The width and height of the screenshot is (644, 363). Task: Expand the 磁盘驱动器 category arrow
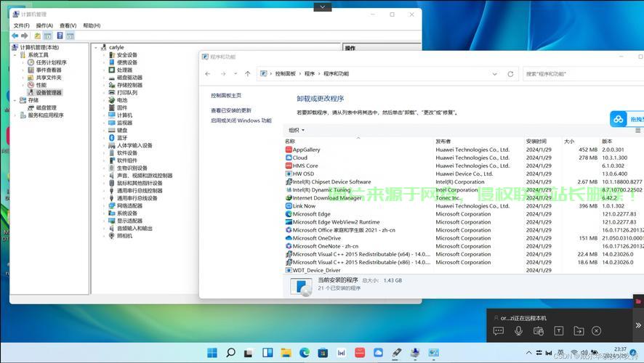pyautogui.click(x=104, y=78)
